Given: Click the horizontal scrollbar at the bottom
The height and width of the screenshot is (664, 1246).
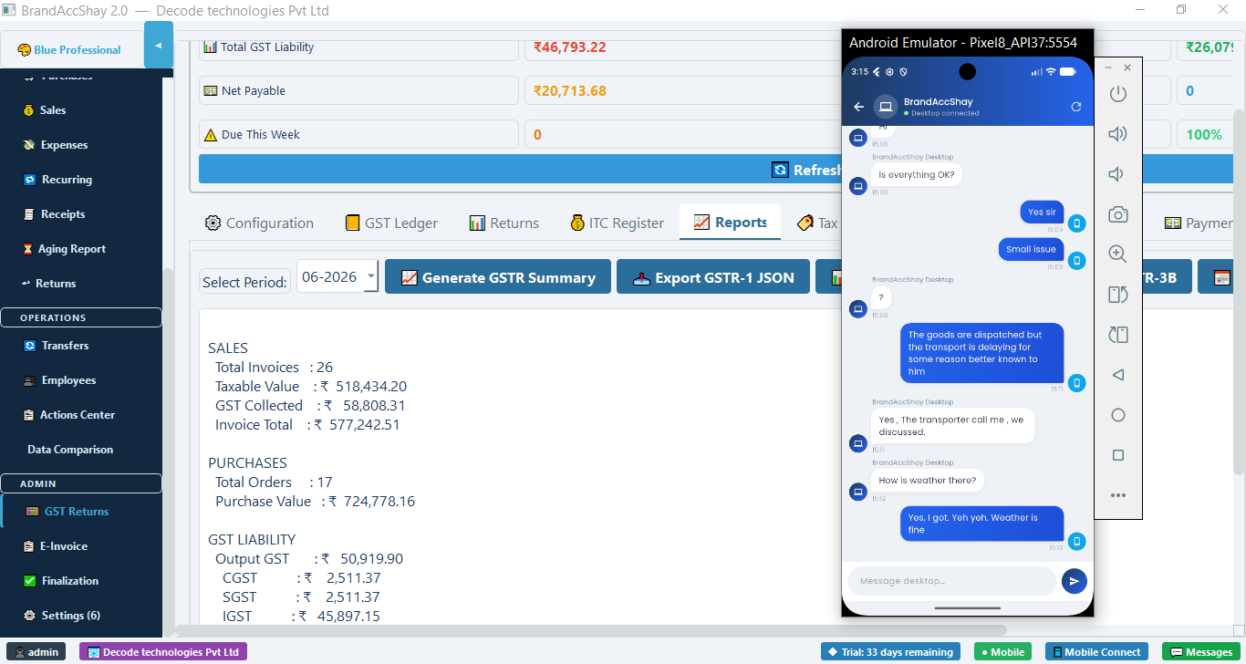Looking at the screenshot, I should [591, 630].
